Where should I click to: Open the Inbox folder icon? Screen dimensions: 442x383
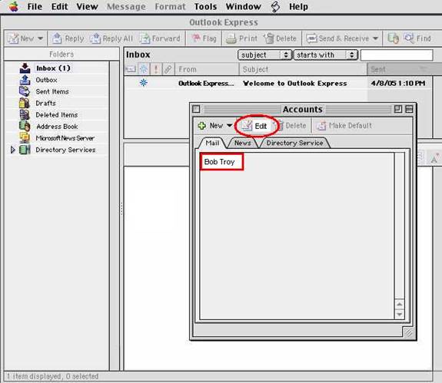pos(25,68)
